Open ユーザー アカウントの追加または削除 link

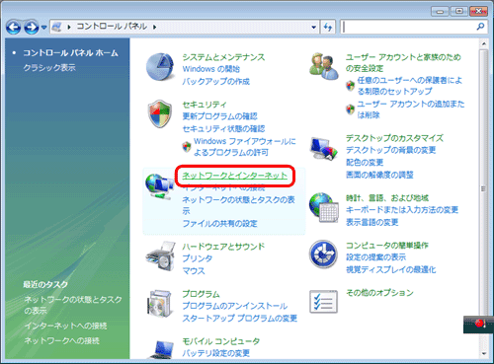point(411,109)
